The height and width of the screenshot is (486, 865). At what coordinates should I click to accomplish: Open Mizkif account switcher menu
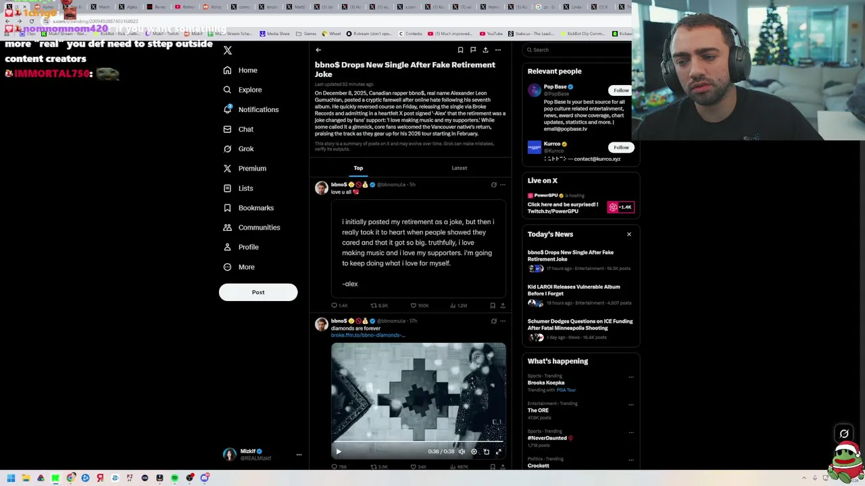pos(262,455)
